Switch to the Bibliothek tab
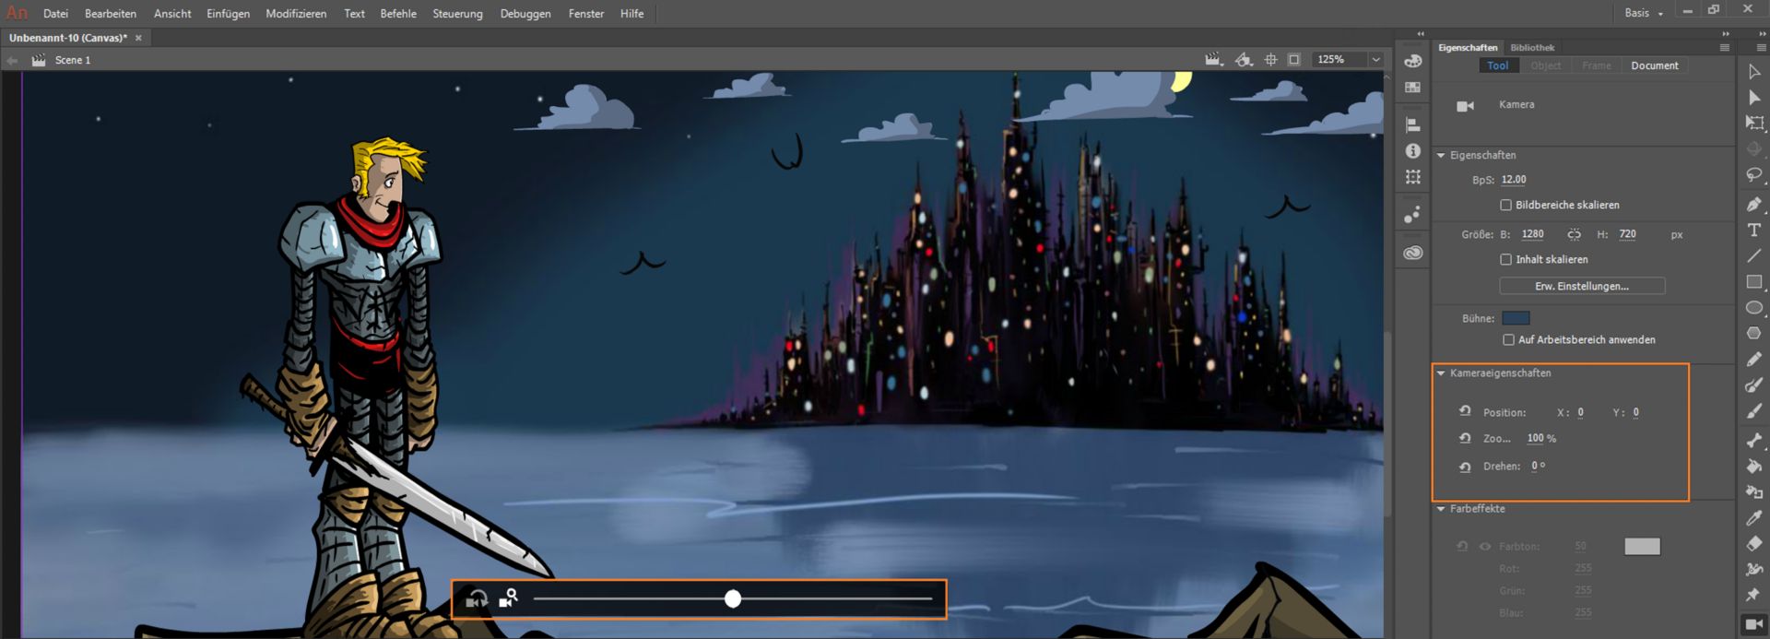The height and width of the screenshot is (639, 1770). point(1532,47)
